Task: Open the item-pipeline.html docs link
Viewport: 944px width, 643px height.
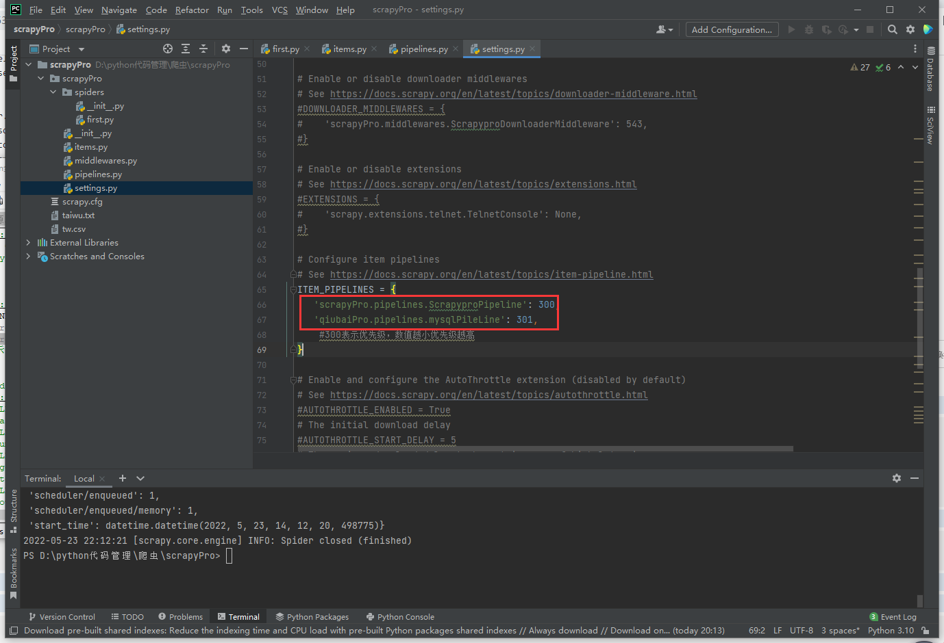Action: coord(491,275)
